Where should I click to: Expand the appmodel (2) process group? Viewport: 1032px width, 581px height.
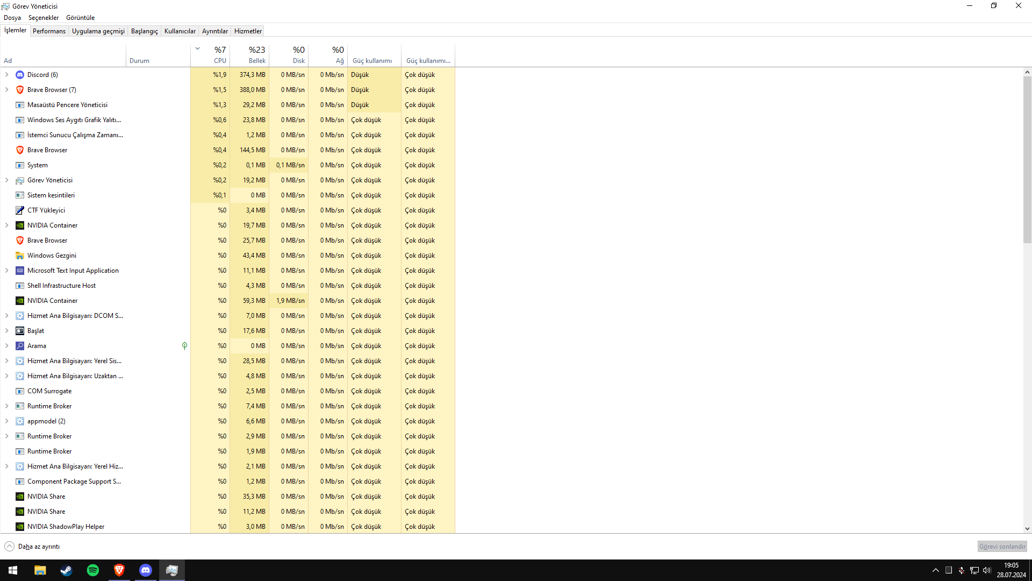6,421
